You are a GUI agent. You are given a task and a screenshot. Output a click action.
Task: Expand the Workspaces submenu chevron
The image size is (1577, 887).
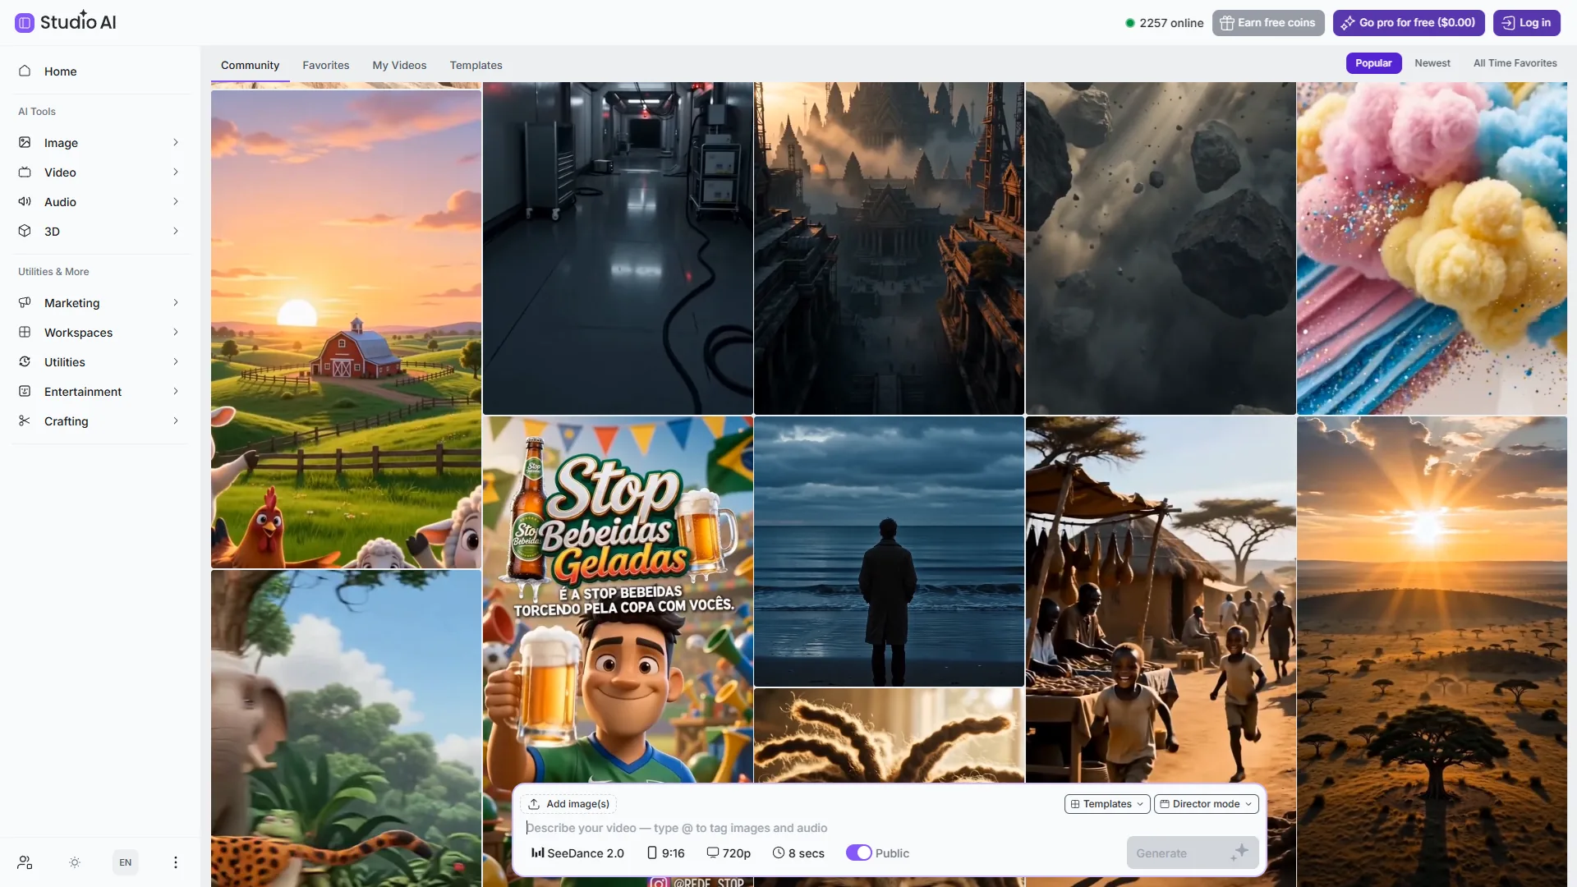[x=176, y=332]
